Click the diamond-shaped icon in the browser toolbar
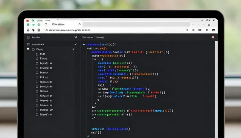Screen dimensions: 241x138 pos(207,30)
